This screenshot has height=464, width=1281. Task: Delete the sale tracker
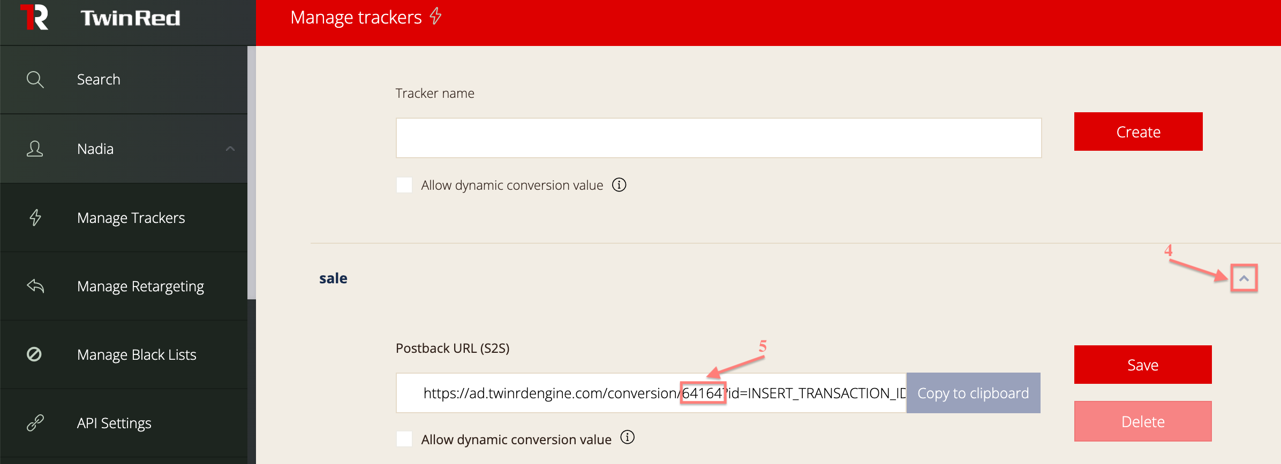[1143, 421]
